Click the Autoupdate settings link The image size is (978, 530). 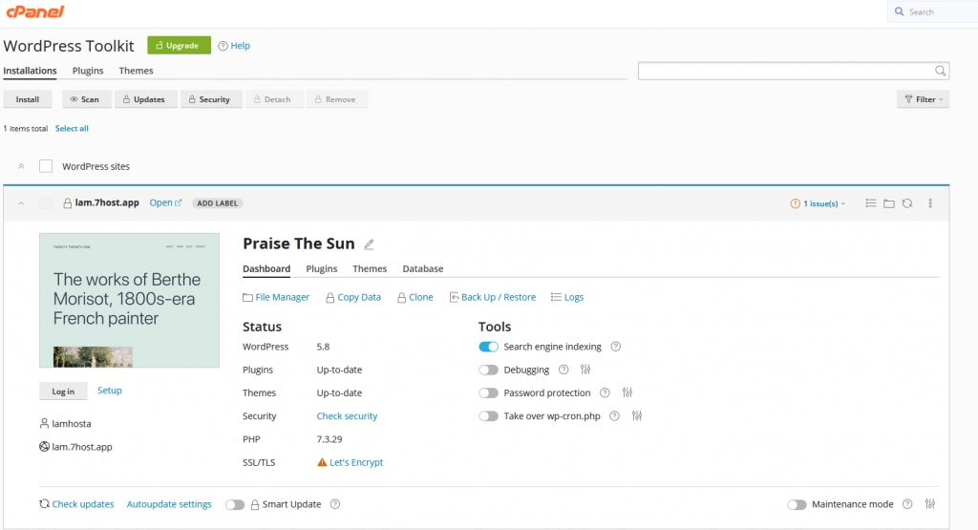[x=169, y=504]
